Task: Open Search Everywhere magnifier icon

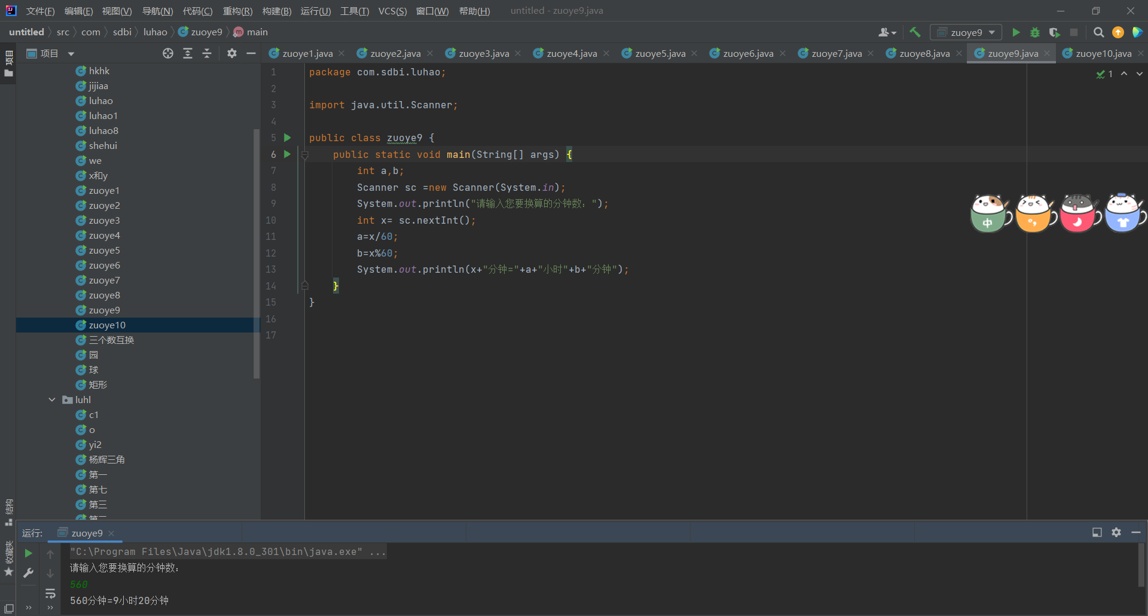Action: pyautogui.click(x=1098, y=32)
